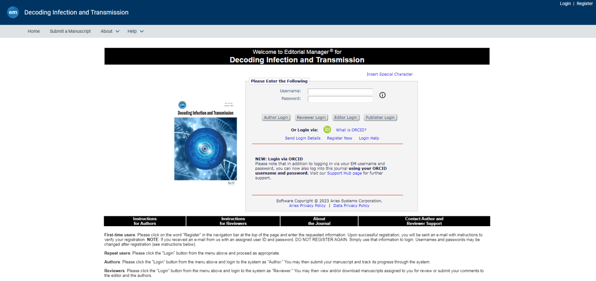Click the Editor Login button
Screen dimensions: 596x281
[x=346, y=118]
